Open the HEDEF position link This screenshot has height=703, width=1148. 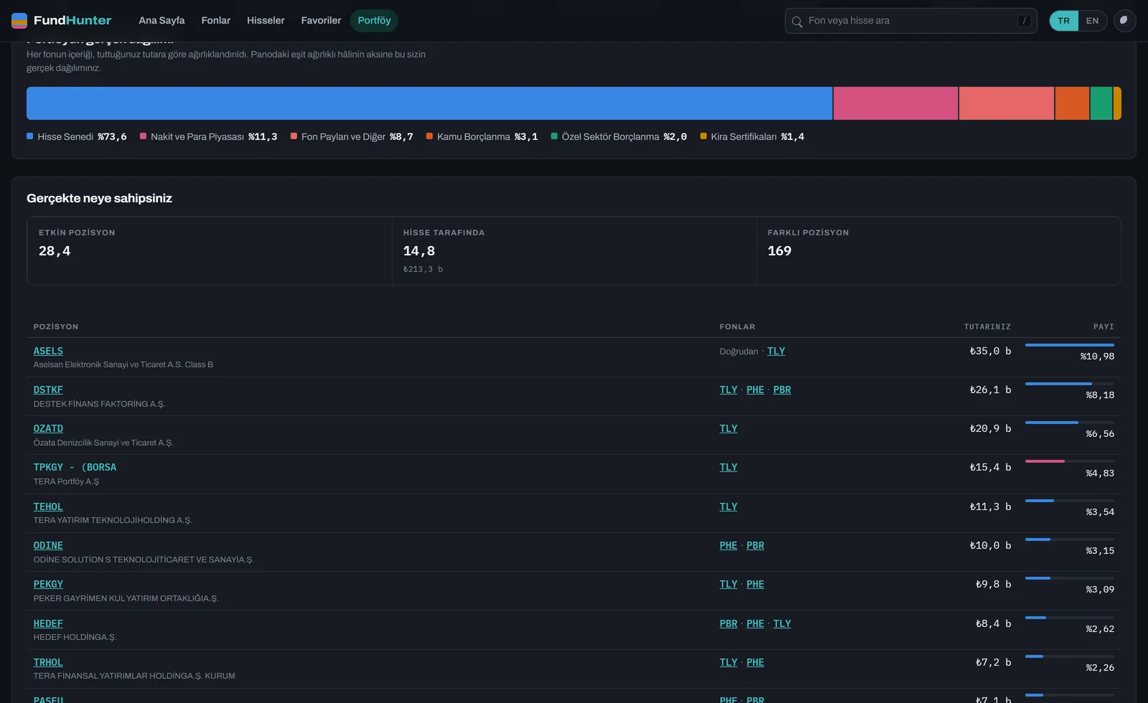[48, 623]
